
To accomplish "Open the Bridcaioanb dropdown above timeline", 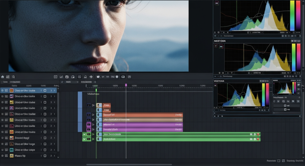I will pos(88,82).
